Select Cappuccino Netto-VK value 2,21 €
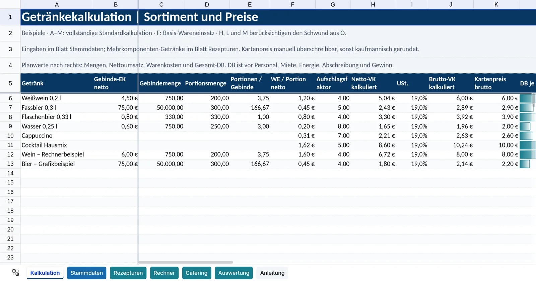The image size is (536, 281). (x=373, y=136)
